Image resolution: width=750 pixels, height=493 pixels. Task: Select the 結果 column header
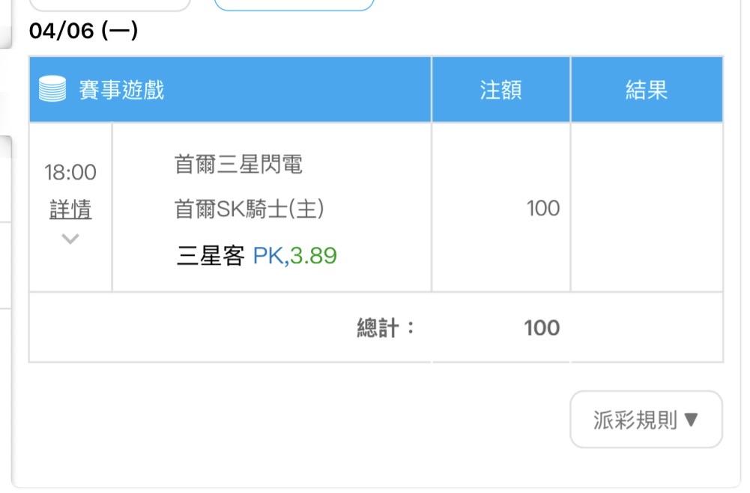646,91
